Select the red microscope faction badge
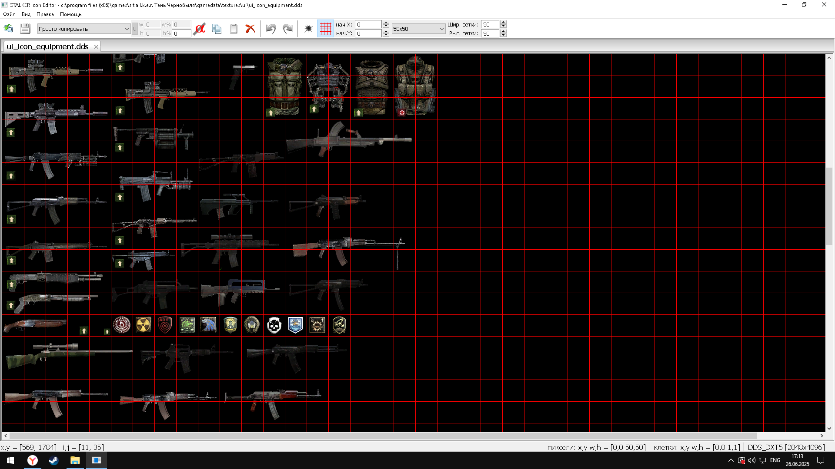The height and width of the screenshot is (469, 835). [122, 325]
